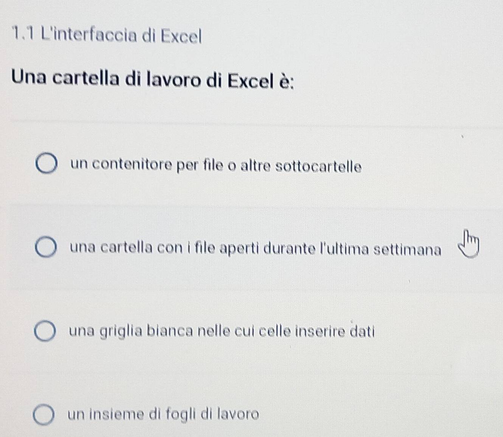
Task: Pick the 'una griglia bianca' radio button
Action: tap(46, 332)
